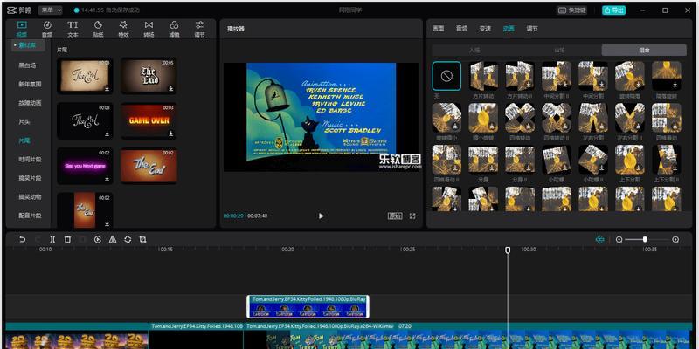Click the timeline zoom-out minus icon
Viewport: 699px width, 349px height.
(619, 239)
